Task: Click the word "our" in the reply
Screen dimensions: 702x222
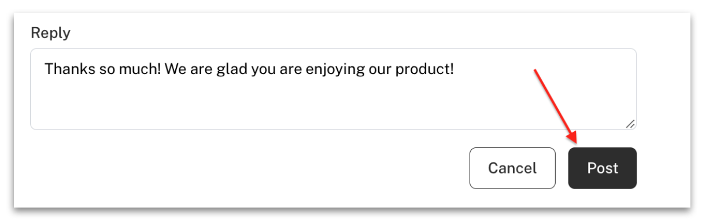Action: pos(382,71)
